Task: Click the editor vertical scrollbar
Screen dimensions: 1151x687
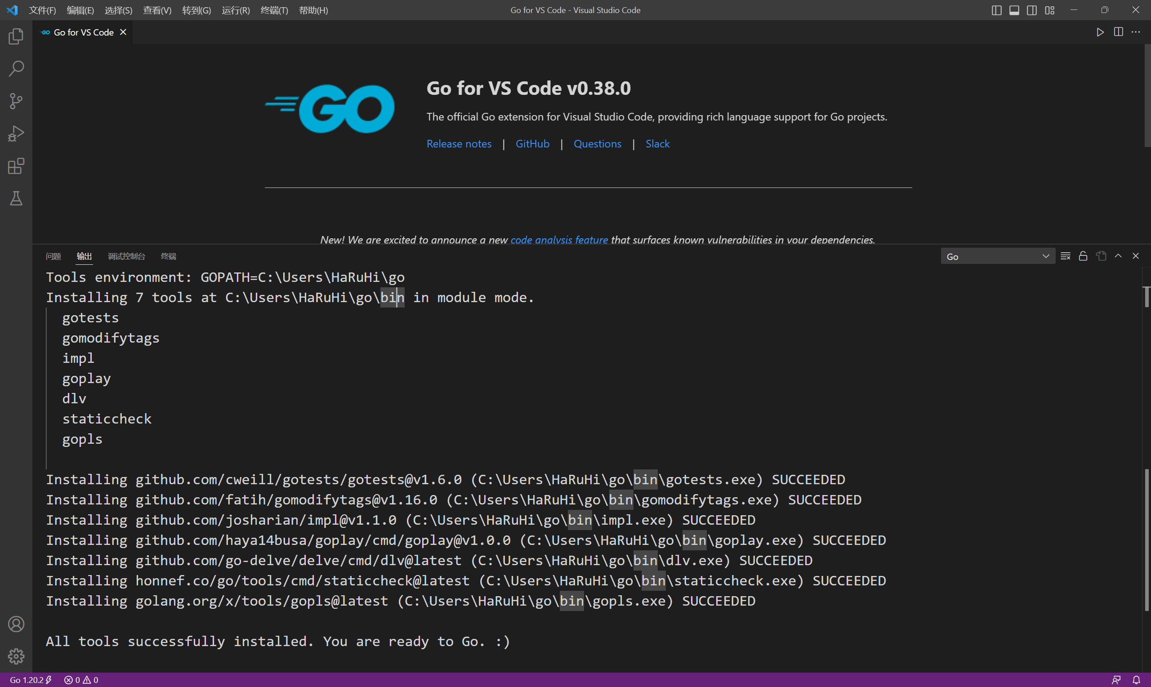Action: (1147, 96)
